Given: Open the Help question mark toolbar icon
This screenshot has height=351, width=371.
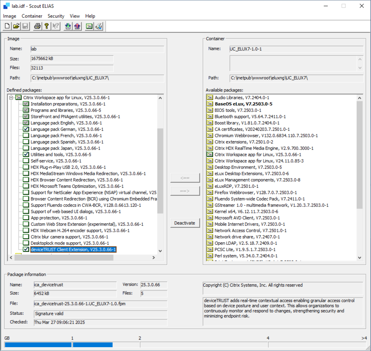Looking at the screenshot, I should (x=46, y=26).
